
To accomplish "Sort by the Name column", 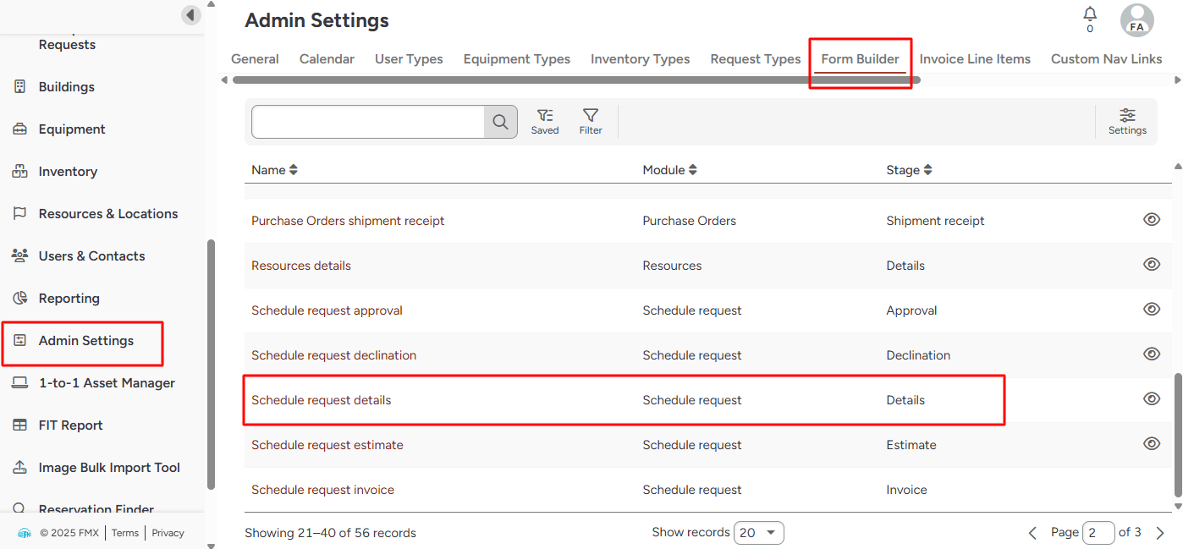I will click(274, 170).
